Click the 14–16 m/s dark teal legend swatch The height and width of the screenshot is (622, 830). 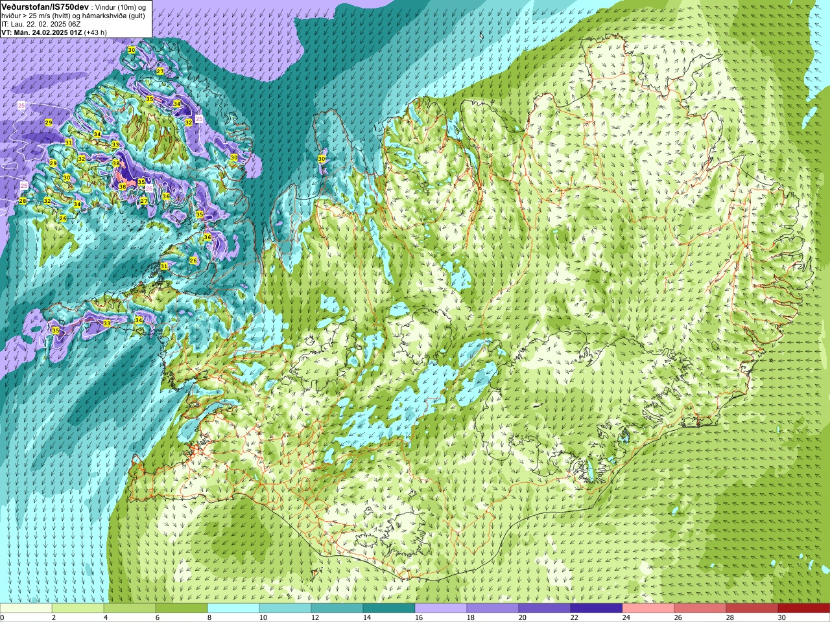click(389, 608)
